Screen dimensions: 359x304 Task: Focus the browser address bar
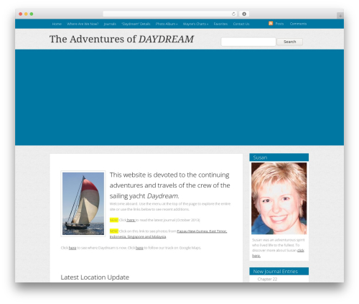coord(169,14)
